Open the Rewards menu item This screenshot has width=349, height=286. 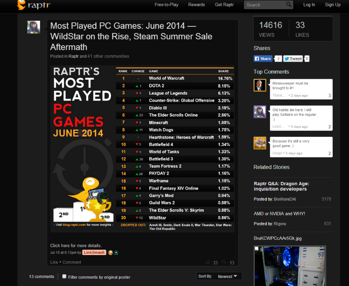[x=197, y=5]
